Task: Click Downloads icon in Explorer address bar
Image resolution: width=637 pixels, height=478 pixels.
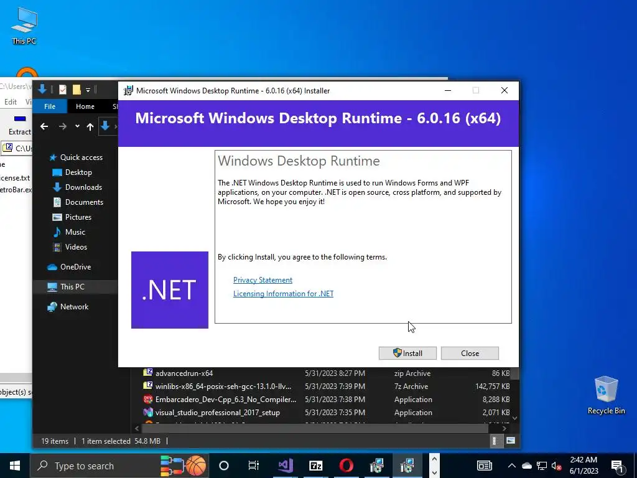Action: (x=105, y=126)
